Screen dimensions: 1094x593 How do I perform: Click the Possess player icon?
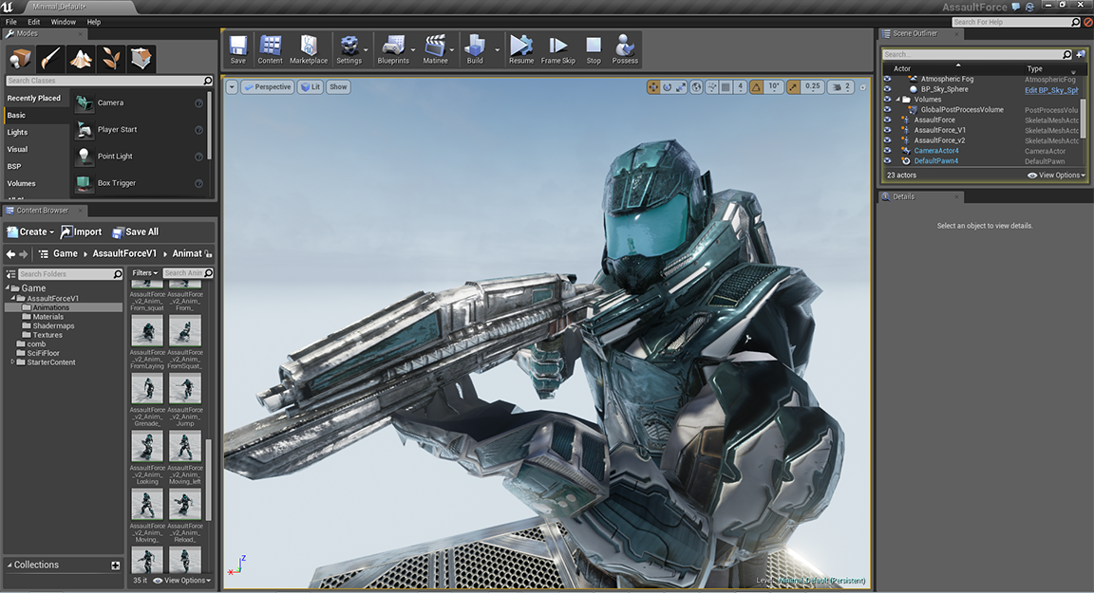(625, 46)
